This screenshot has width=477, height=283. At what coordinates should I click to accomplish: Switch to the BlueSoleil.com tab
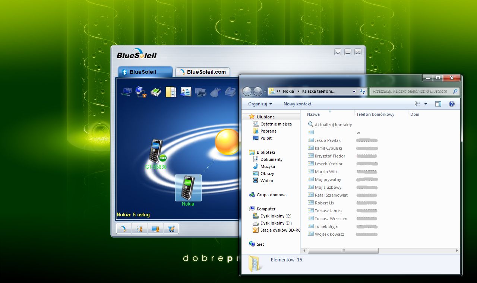tap(203, 72)
